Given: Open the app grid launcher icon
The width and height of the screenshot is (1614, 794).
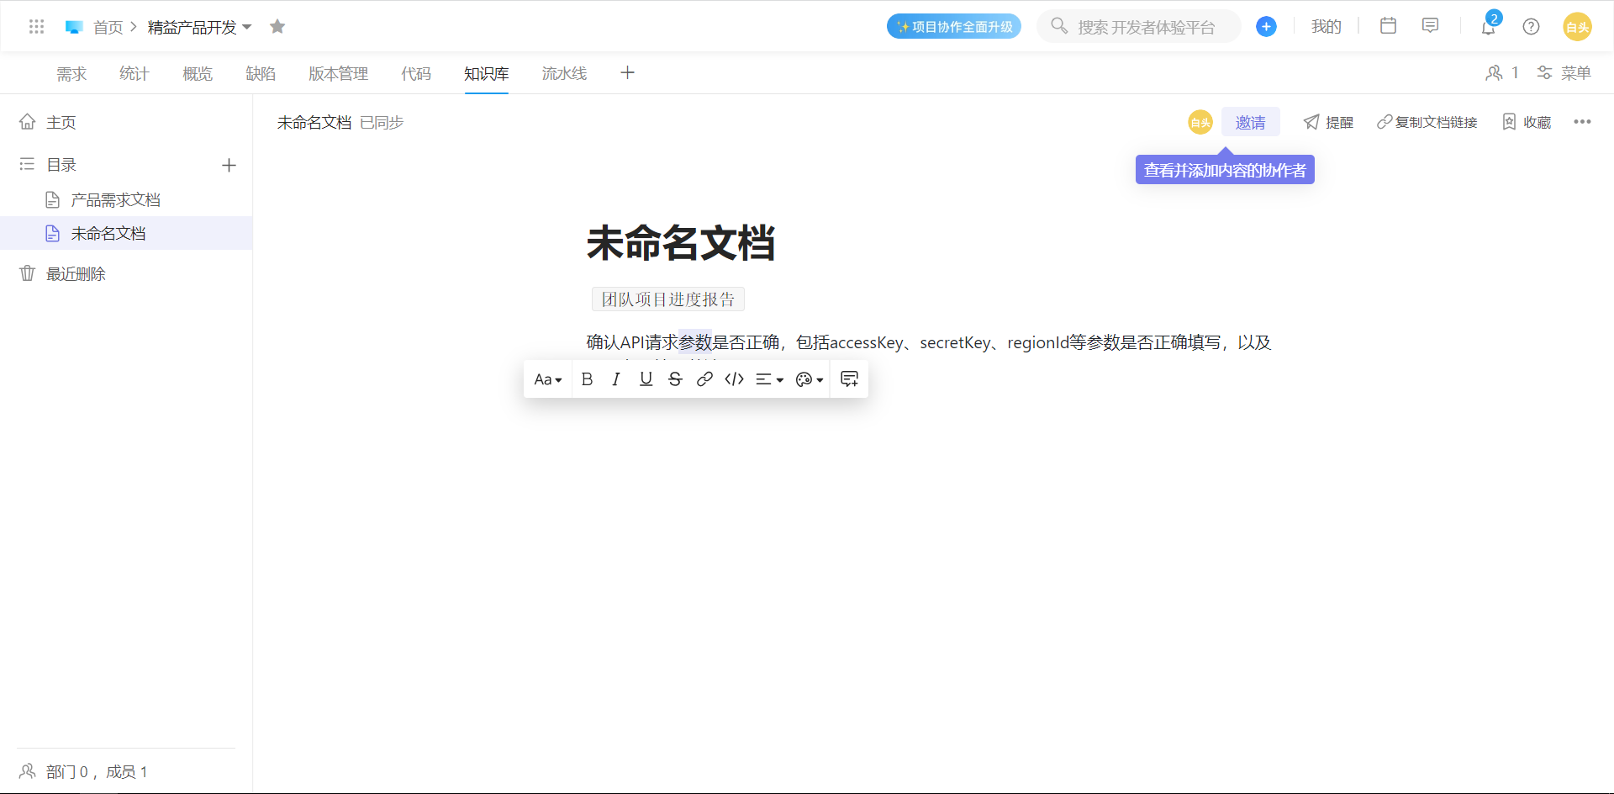Looking at the screenshot, I should 36,27.
